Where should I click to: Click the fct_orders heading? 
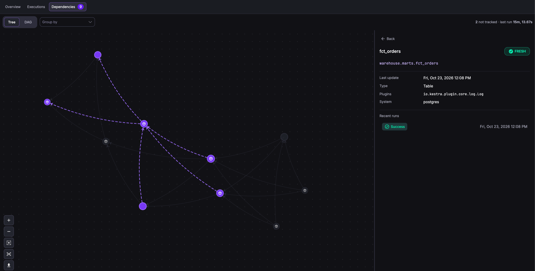390,51
